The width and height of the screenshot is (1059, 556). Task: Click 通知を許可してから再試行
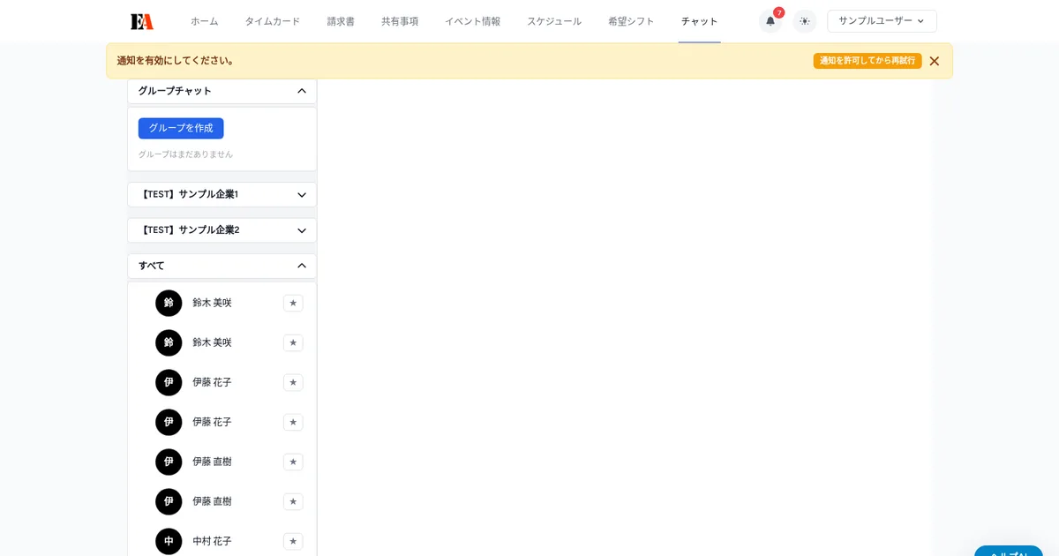tap(867, 61)
